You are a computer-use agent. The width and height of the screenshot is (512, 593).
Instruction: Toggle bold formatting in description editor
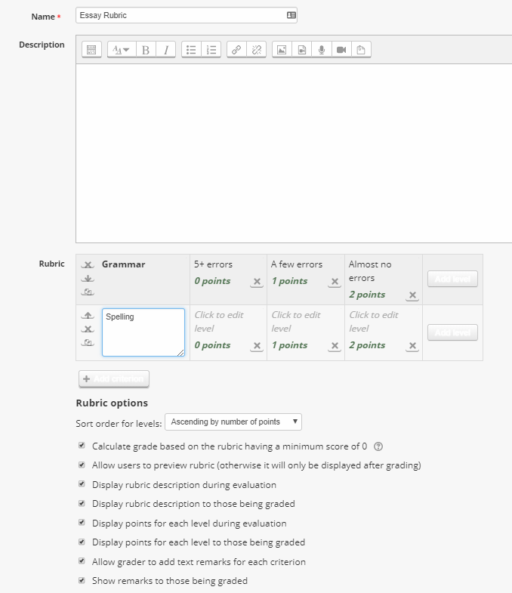pyautogui.click(x=146, y=50)
